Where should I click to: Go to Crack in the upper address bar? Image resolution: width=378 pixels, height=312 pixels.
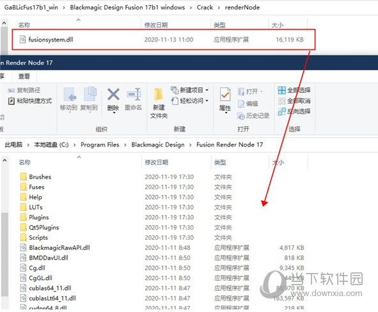click(x=205, y=8)
